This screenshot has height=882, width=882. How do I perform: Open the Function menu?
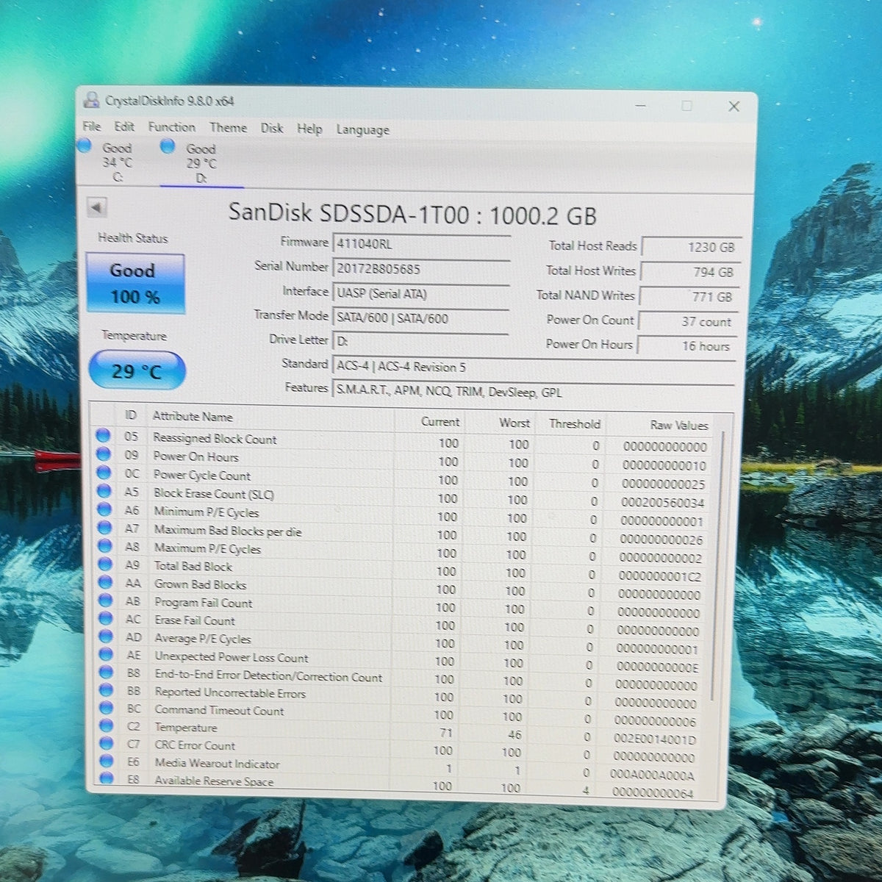click(x=172, y=127)
